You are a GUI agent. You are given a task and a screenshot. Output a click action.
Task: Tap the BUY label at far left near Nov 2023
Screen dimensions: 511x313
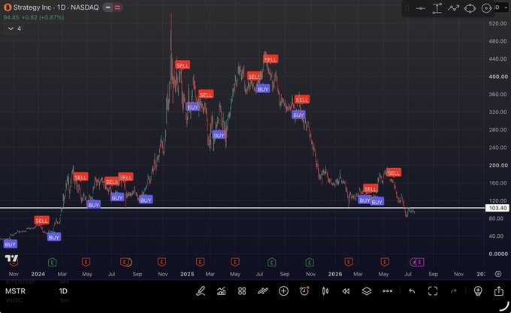(10, 245)
